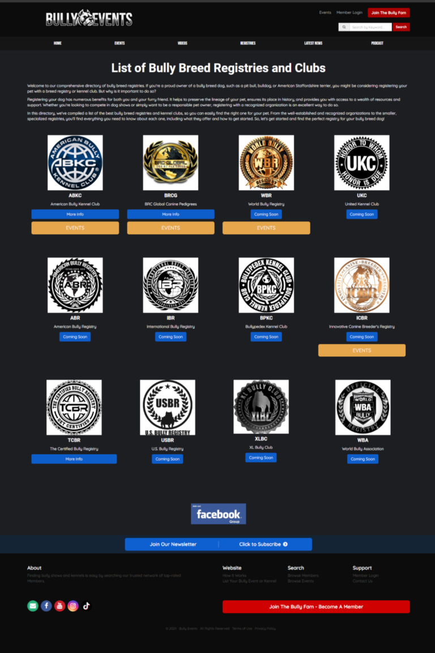
Task: Click the Bully Events logo
Action: (x=89, y=18)
